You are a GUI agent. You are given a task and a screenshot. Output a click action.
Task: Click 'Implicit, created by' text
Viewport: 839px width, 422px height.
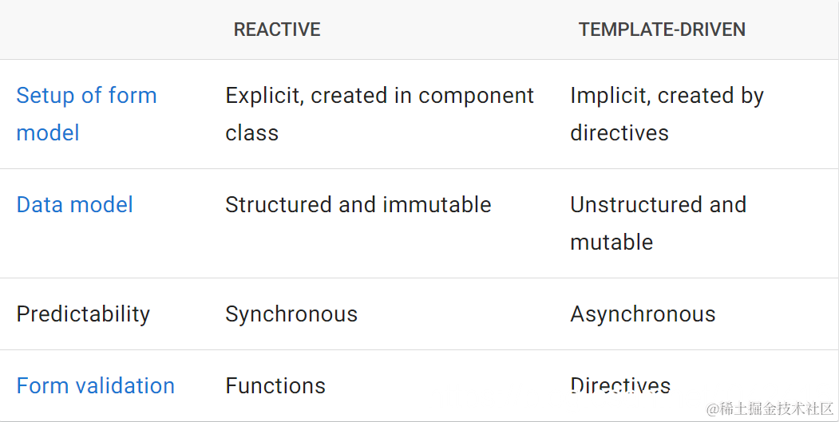(x=667, y=96)
